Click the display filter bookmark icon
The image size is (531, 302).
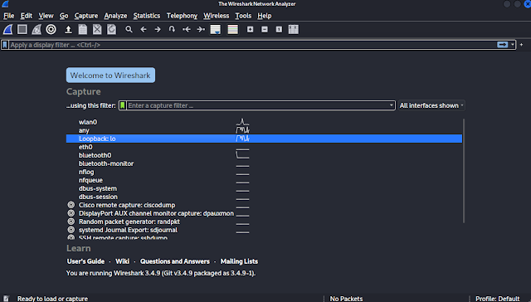coord(5,45)
